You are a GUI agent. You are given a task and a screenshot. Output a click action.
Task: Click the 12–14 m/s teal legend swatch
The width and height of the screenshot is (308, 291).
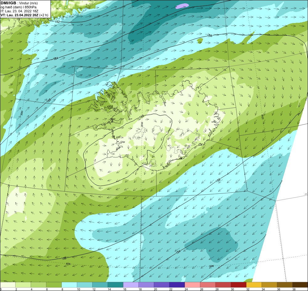(x=100, y=285)
